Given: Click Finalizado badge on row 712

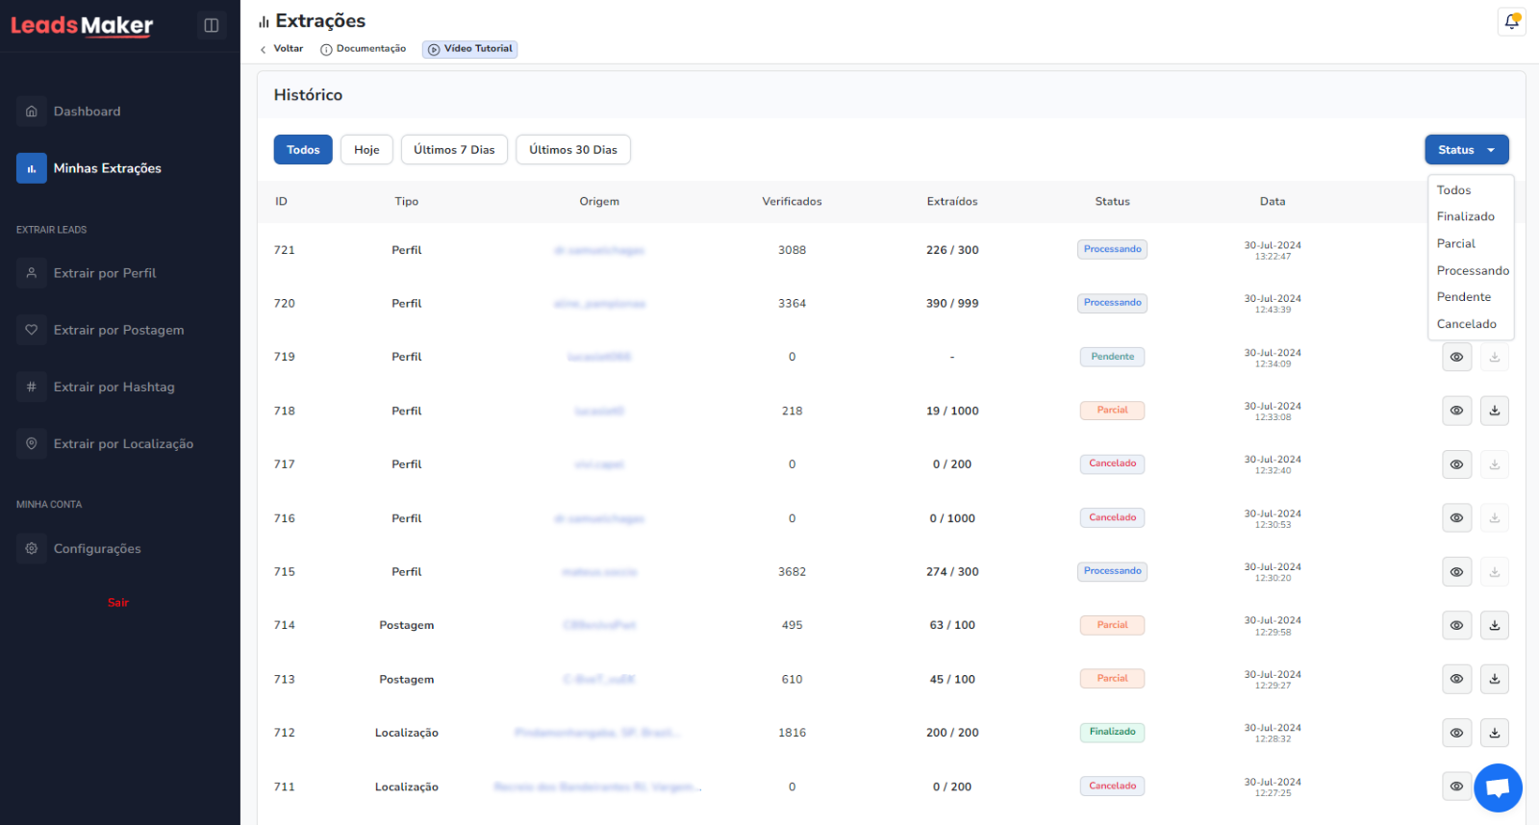Looking at the screenshot, I should coord(1113,733).
